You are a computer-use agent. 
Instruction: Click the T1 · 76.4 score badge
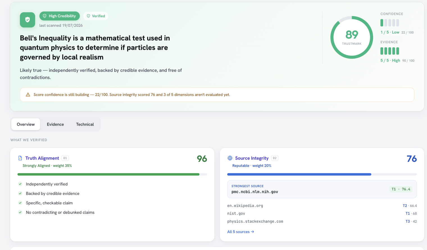[x=401, y=189]
